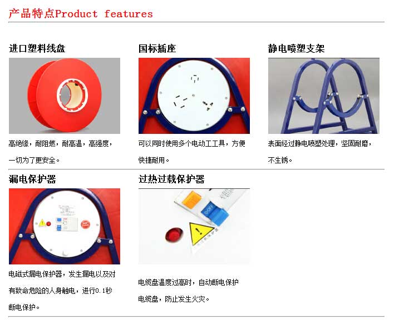Click the three-pin socket holes on white panel
The height and width of the screenshot is (320, 399).
pyautogui.click(x=208, y=104)
